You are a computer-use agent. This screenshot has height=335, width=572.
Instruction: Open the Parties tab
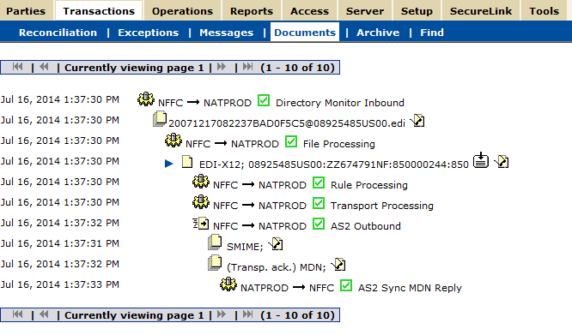coord(26,11)
